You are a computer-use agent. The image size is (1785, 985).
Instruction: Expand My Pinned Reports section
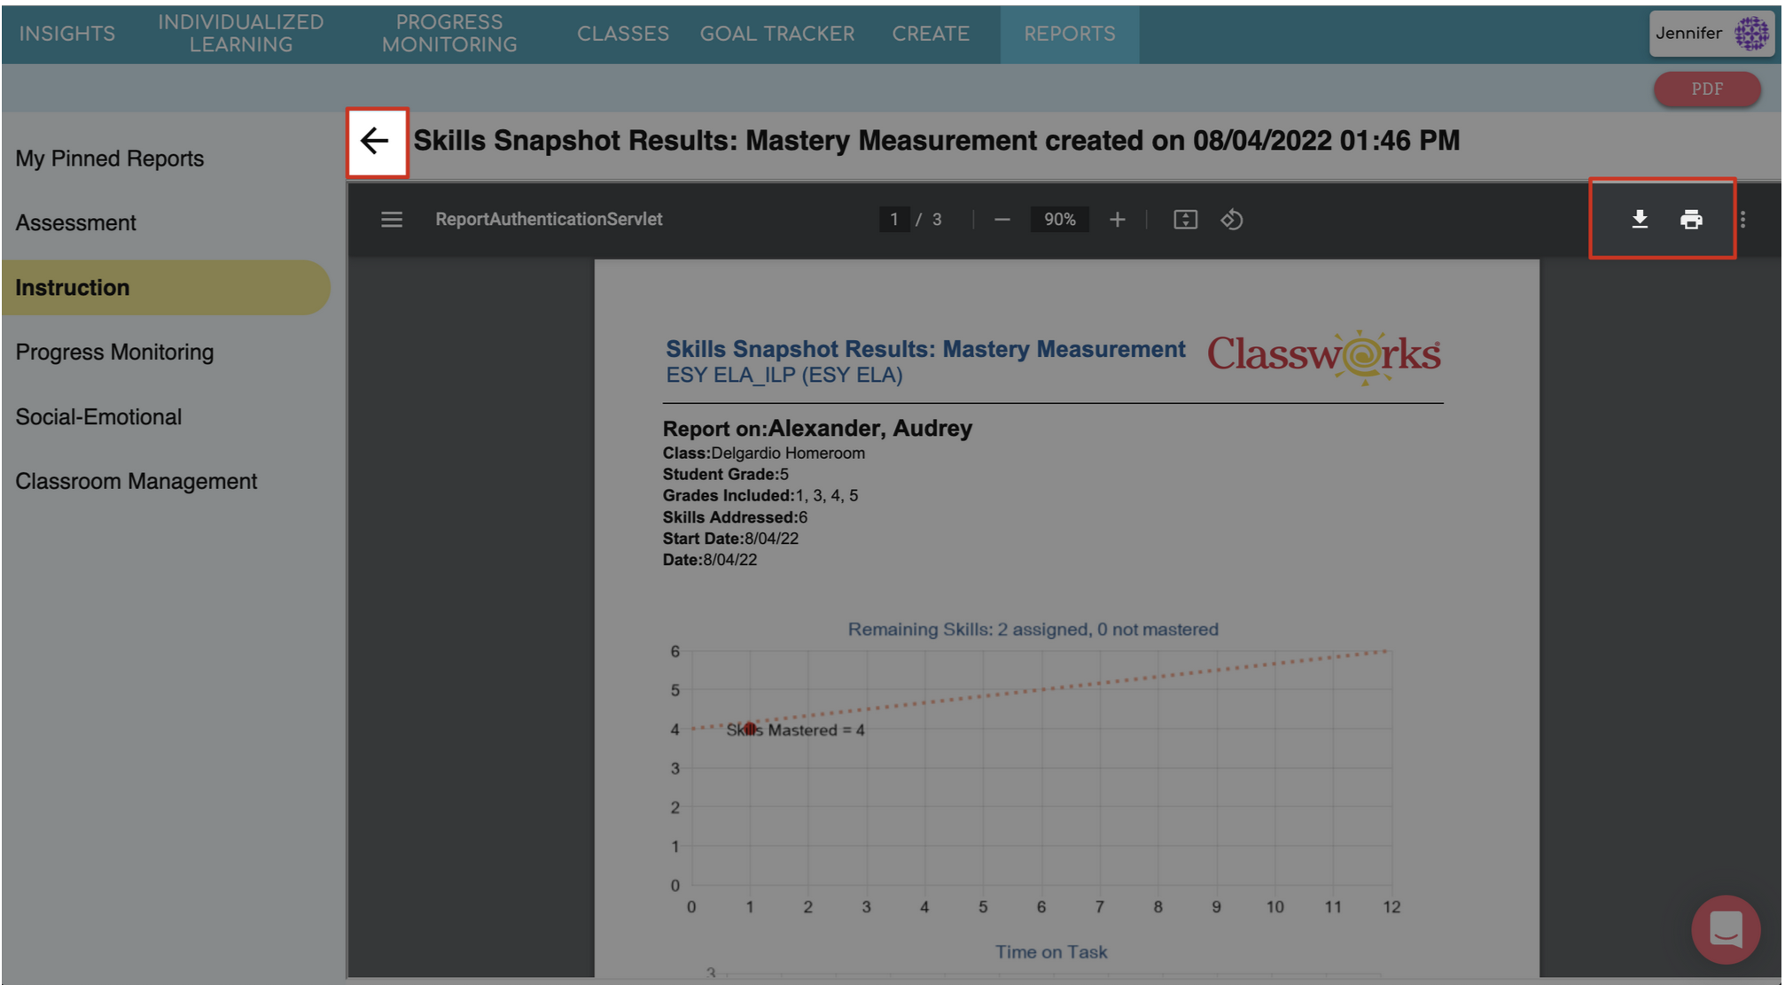(109, 158)
